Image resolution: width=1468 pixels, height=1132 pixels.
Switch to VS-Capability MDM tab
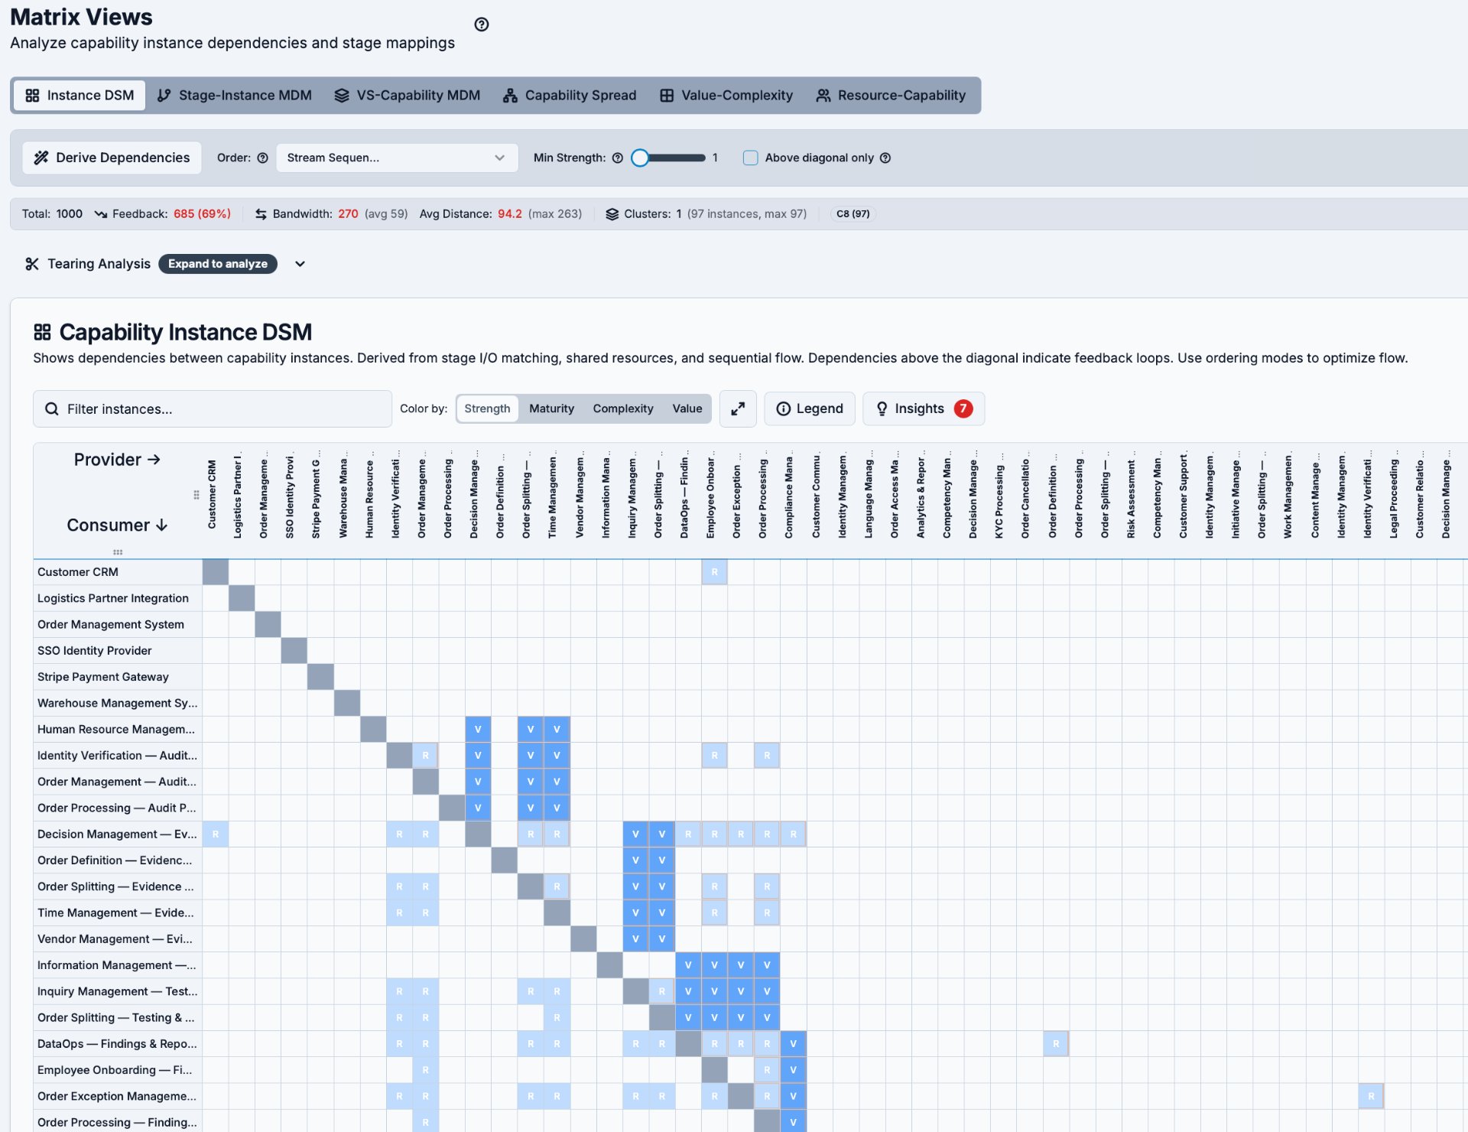pos(408,96)
